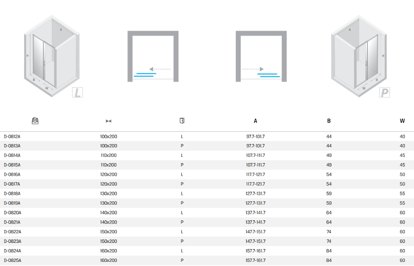Viewport: 414px width, 266px height.
Task: Click the P variant badge icon
Action: pyautogui.click(x=384, y=92)
